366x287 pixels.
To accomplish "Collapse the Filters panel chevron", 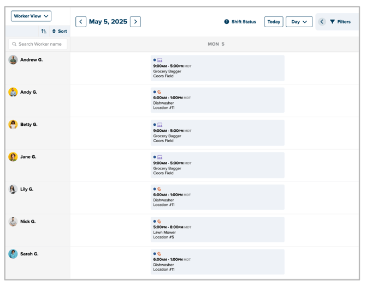I will pos(322,22).
